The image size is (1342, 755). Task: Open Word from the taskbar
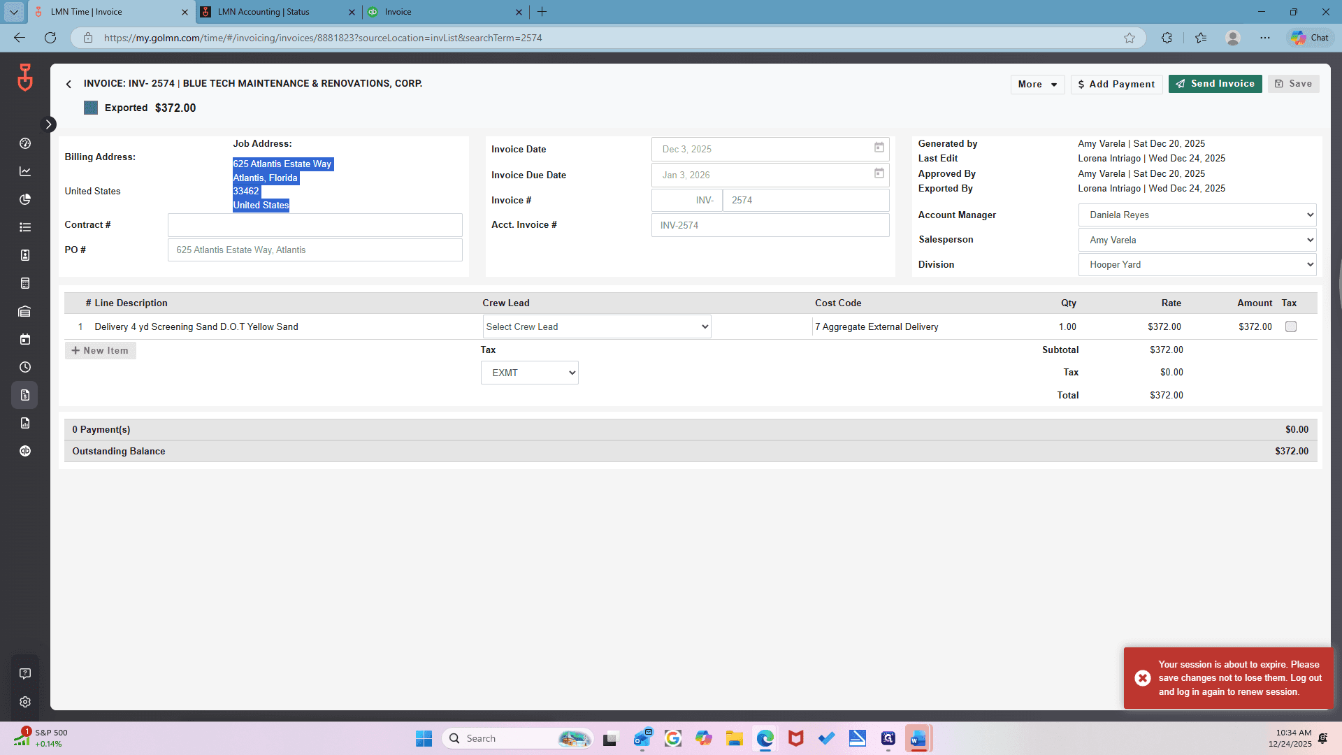tap(918, 738)
